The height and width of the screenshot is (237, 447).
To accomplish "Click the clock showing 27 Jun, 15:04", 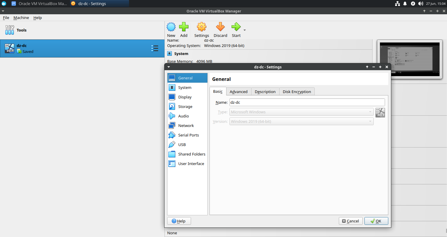I will click(435, 4).
